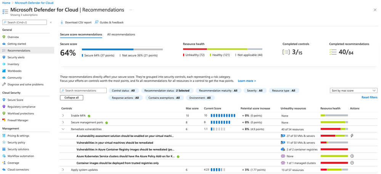
Task: Click the circled minus action icon
Action: [352, 163]
